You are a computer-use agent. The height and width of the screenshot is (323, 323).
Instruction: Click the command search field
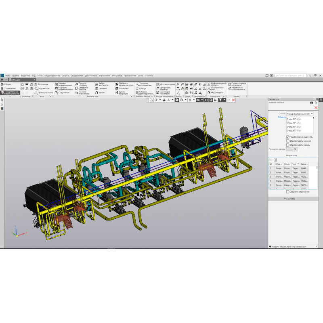point(290,76)
